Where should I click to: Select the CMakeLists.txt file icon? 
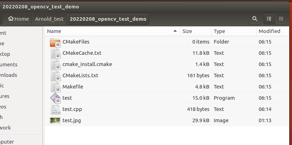point(55,75)
